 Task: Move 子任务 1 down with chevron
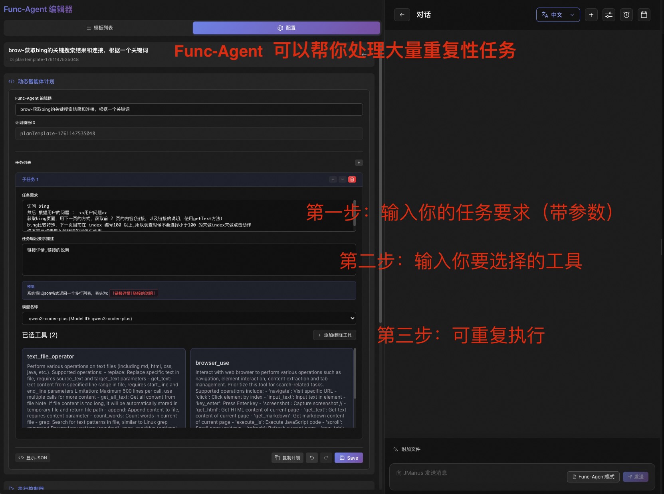342,179
